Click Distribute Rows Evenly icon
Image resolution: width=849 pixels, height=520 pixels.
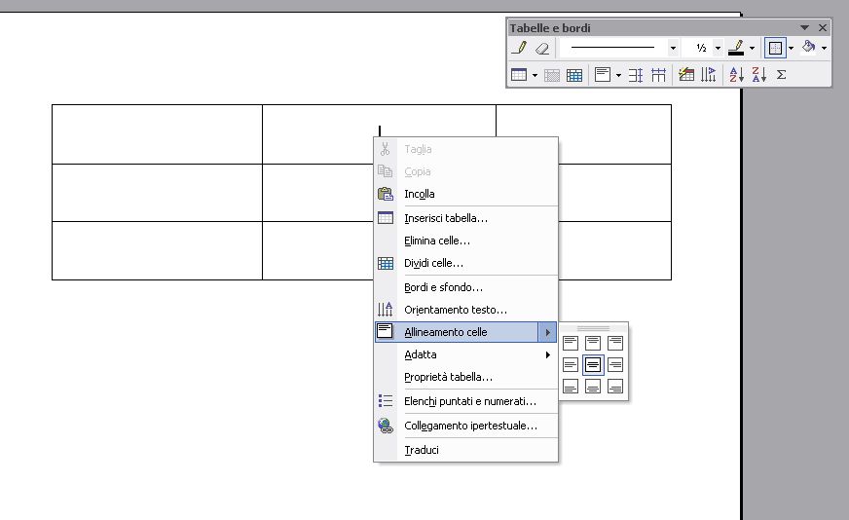tap(636, 75)
